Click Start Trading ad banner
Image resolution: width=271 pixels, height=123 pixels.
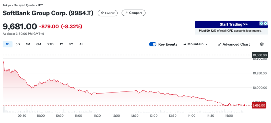click(x=228, y=24)
